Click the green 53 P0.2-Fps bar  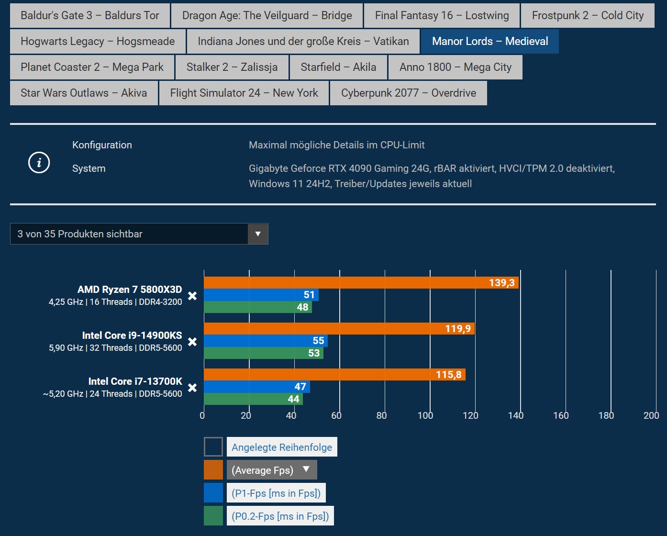tap(264, 353)
